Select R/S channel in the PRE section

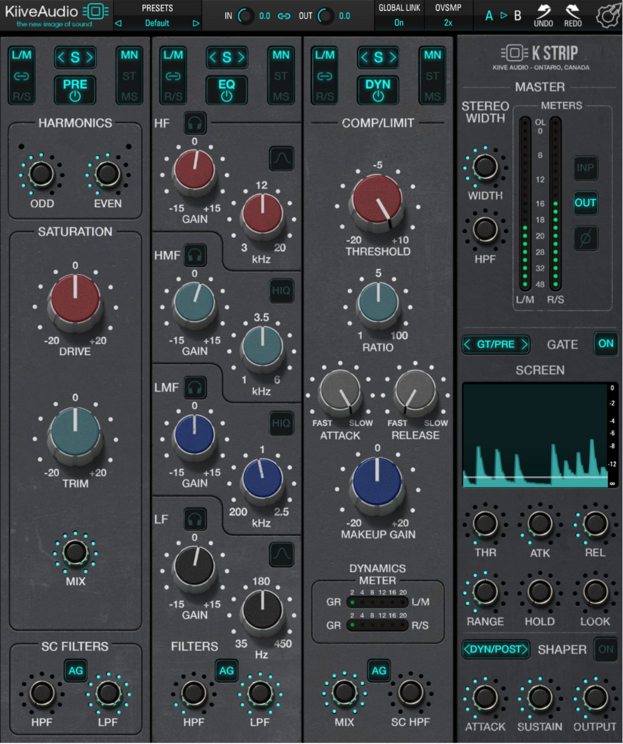[x=21, y=97]
